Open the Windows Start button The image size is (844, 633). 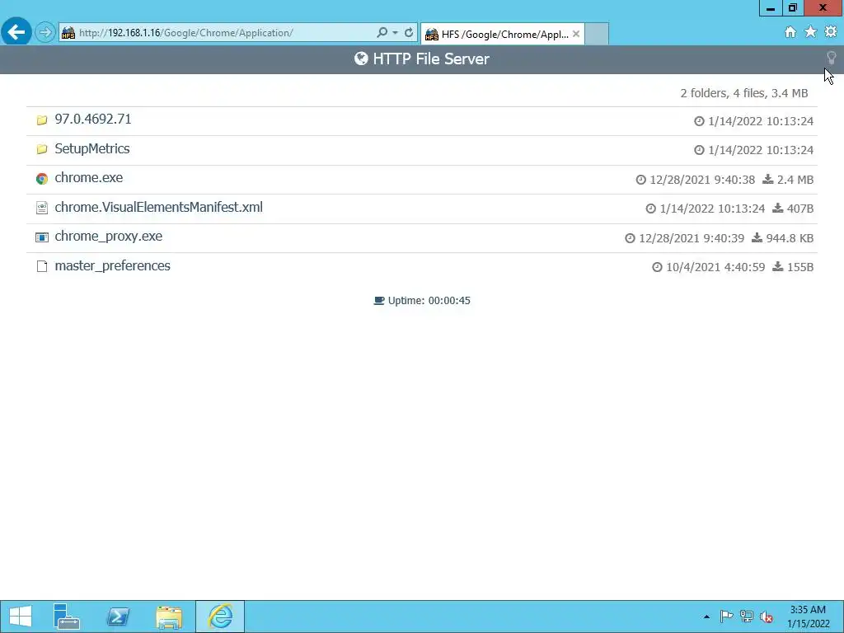(21, 617)
